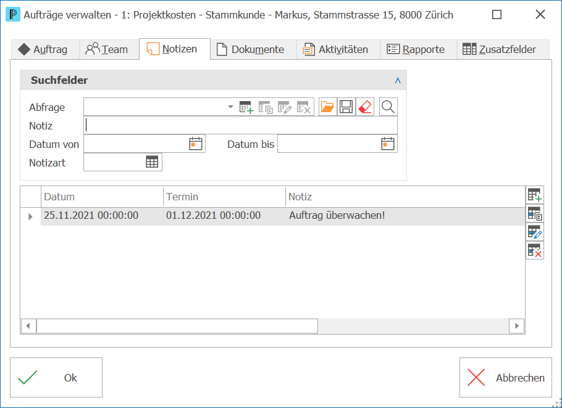Click the left scroll arrow of the notes table
The width and height of the screenshot is (562, 408).
coord(28,326)
